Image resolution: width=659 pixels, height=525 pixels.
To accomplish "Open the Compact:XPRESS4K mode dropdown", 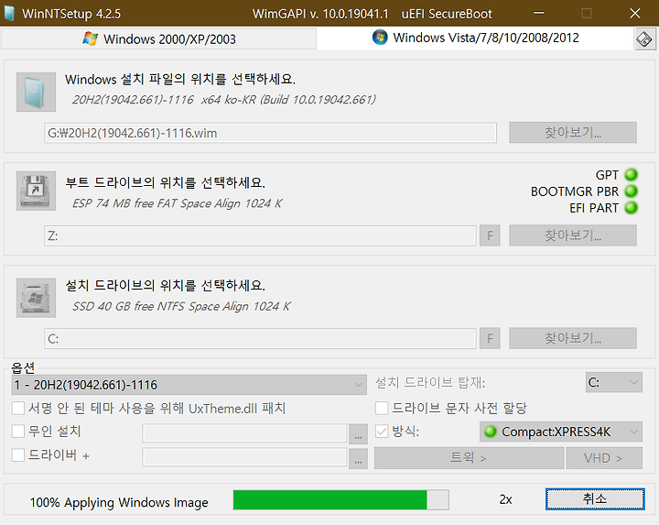I will click(x=561, y=432).
